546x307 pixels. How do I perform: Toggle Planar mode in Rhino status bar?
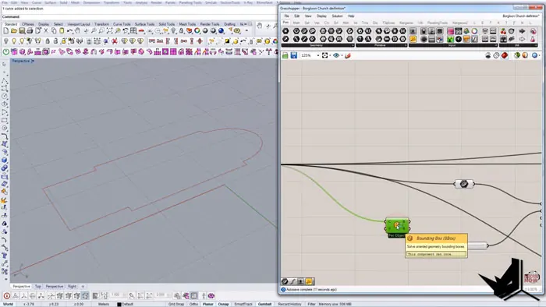click(x=208, y=304)
